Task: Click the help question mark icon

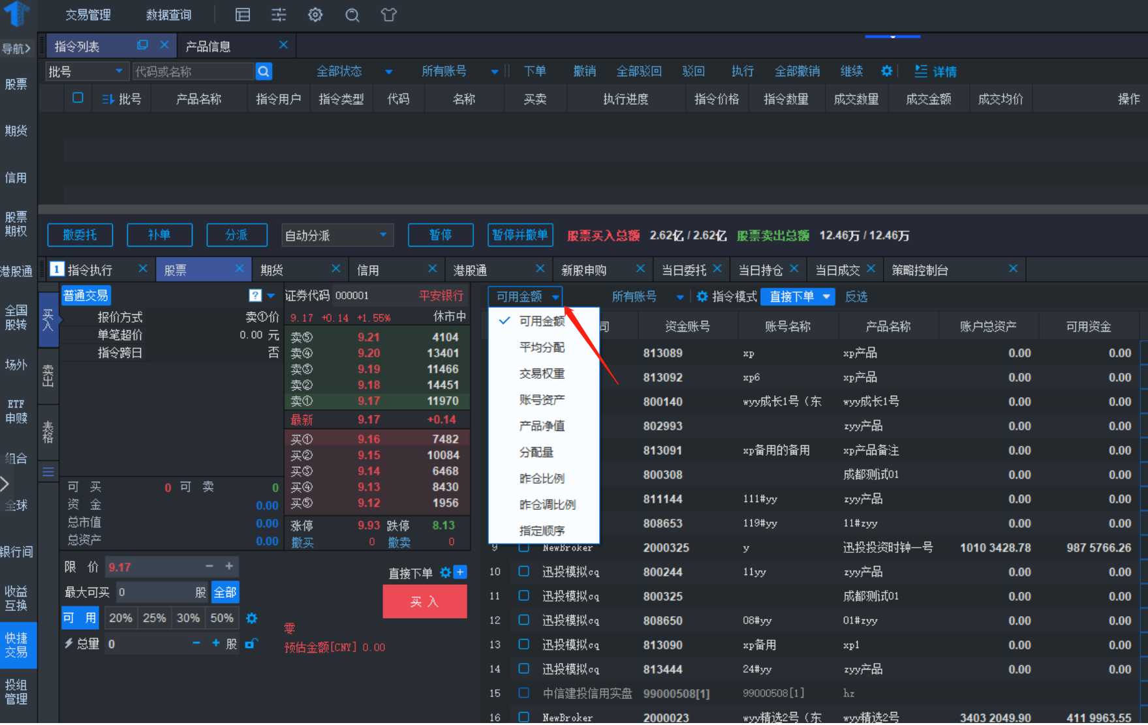Action: coord(255,296)
